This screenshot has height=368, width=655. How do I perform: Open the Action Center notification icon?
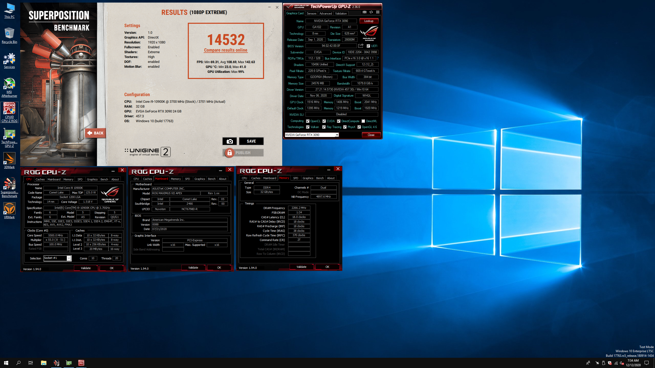pyautogui.click(x=647, y=363)
